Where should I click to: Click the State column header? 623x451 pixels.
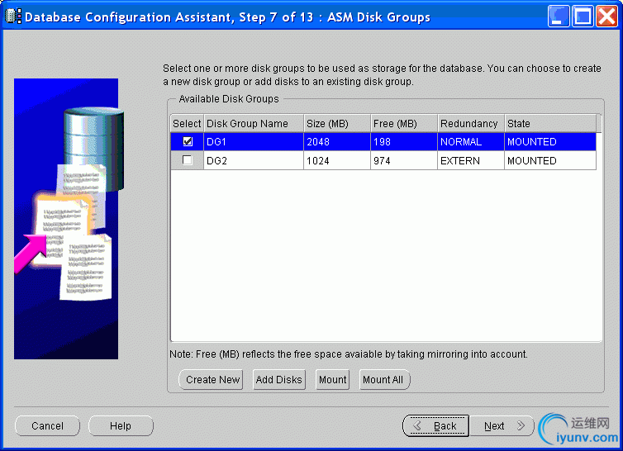click(x=550, y=124)
